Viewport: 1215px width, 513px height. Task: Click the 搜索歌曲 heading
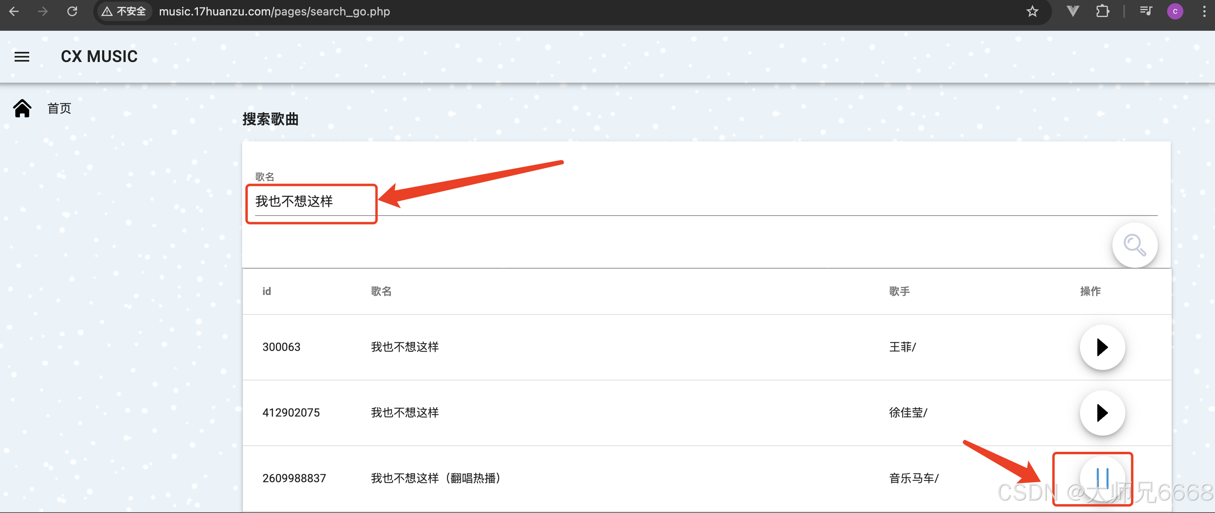click(270, 119)
